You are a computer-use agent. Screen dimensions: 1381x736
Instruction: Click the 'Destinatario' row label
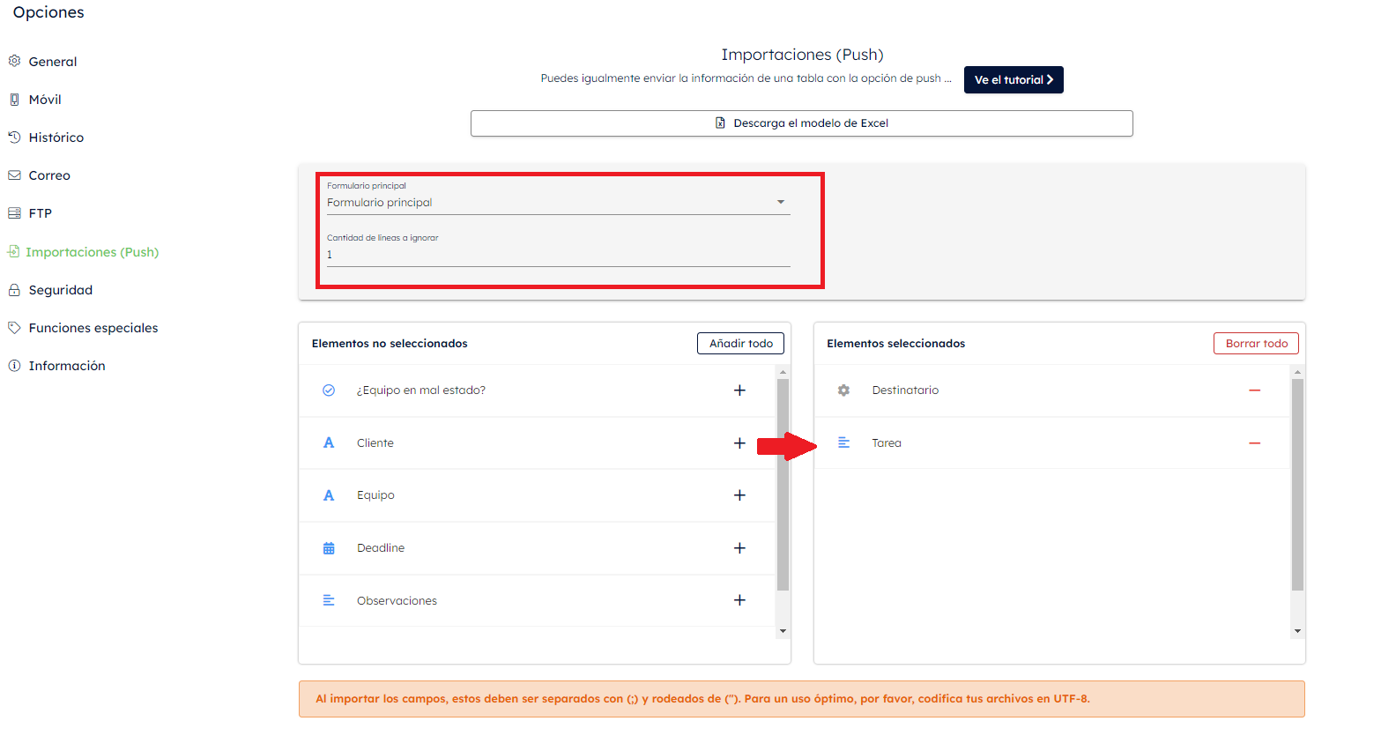pos(905,390)
